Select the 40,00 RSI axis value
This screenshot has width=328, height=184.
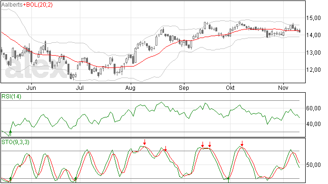click(313, 124)
